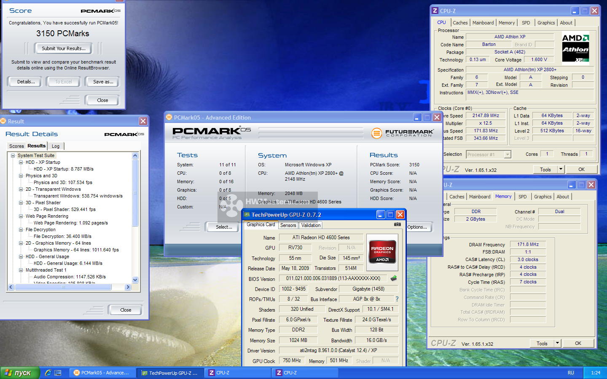607x379 pixels.
Task: Click the result tree scroll up arrow
Action: [135, 155]
